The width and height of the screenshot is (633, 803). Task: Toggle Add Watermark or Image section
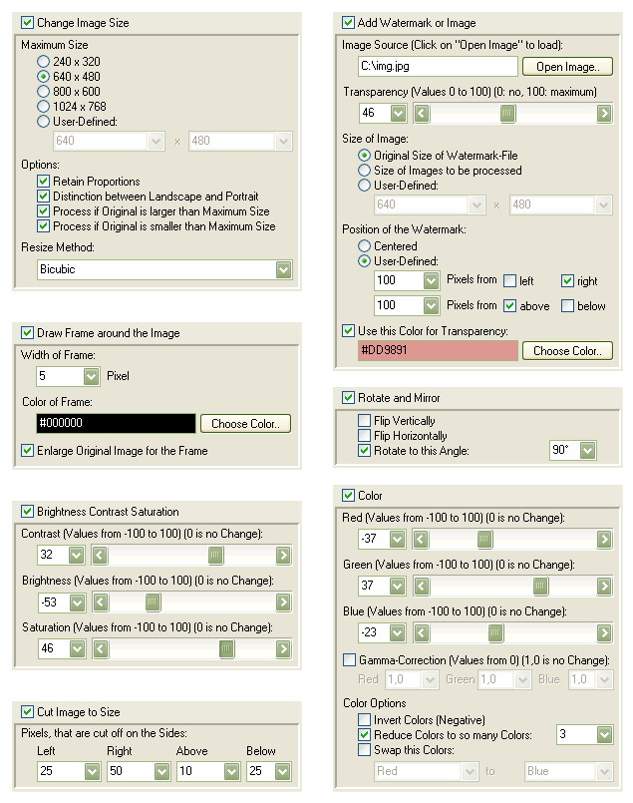(348, 23)
